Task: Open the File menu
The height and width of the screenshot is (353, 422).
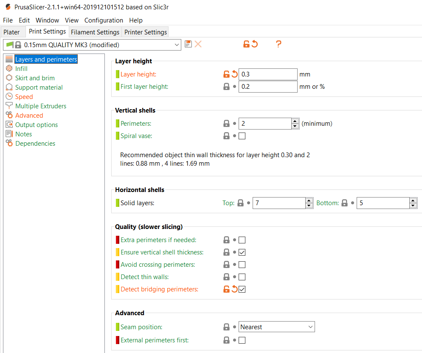Action: (x=8, y=20)
